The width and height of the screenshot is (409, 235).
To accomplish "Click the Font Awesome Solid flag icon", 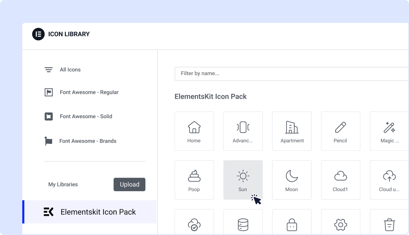I will (49, 116).
